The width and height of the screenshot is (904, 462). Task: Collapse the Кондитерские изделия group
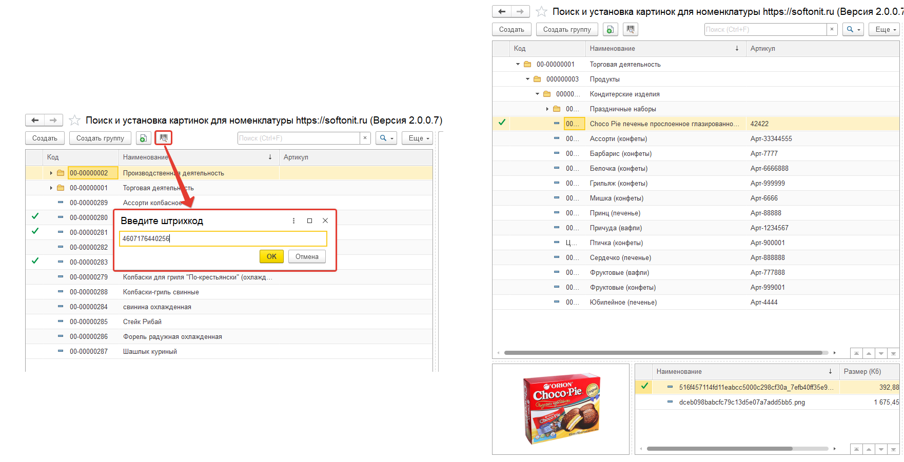538,94
